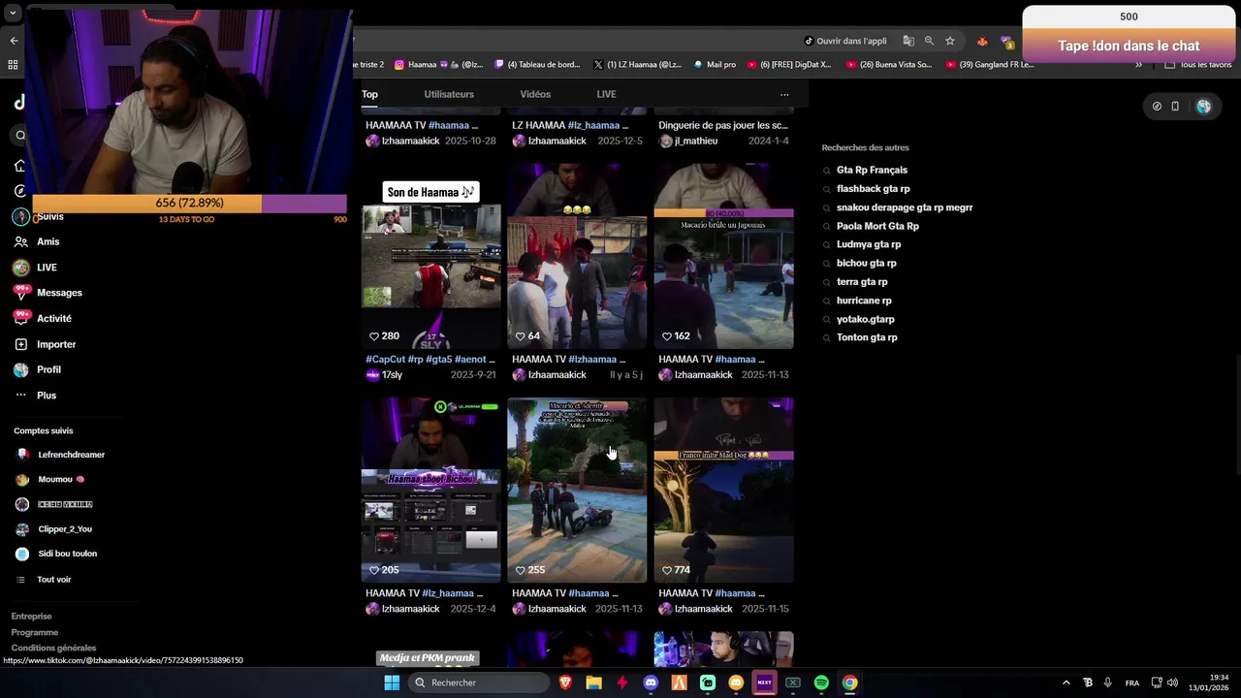Click the heart on the 205-likes video
Screen dimensions: 1241x698
click(x=374, y=570)
